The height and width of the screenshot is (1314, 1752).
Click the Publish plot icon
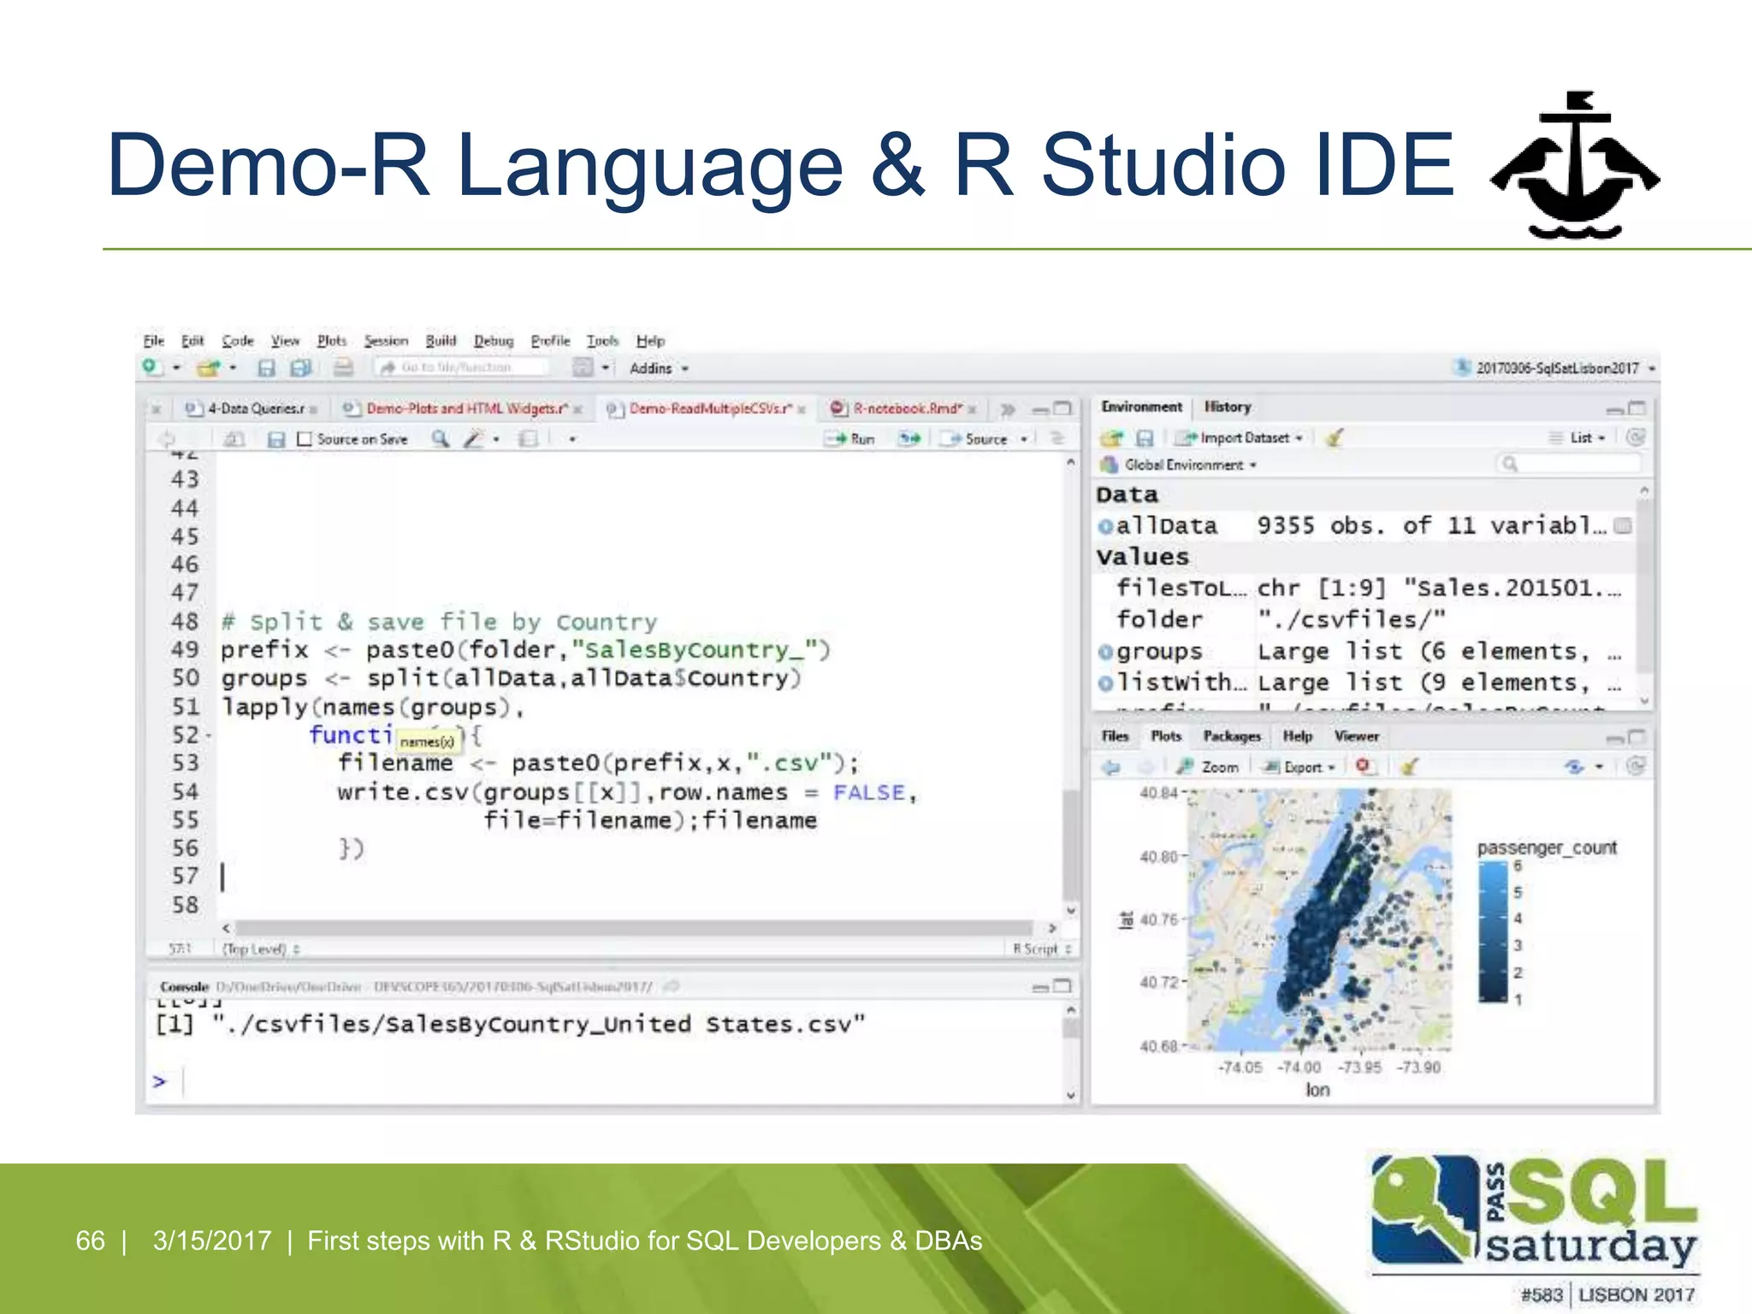tap(1574, 766)
